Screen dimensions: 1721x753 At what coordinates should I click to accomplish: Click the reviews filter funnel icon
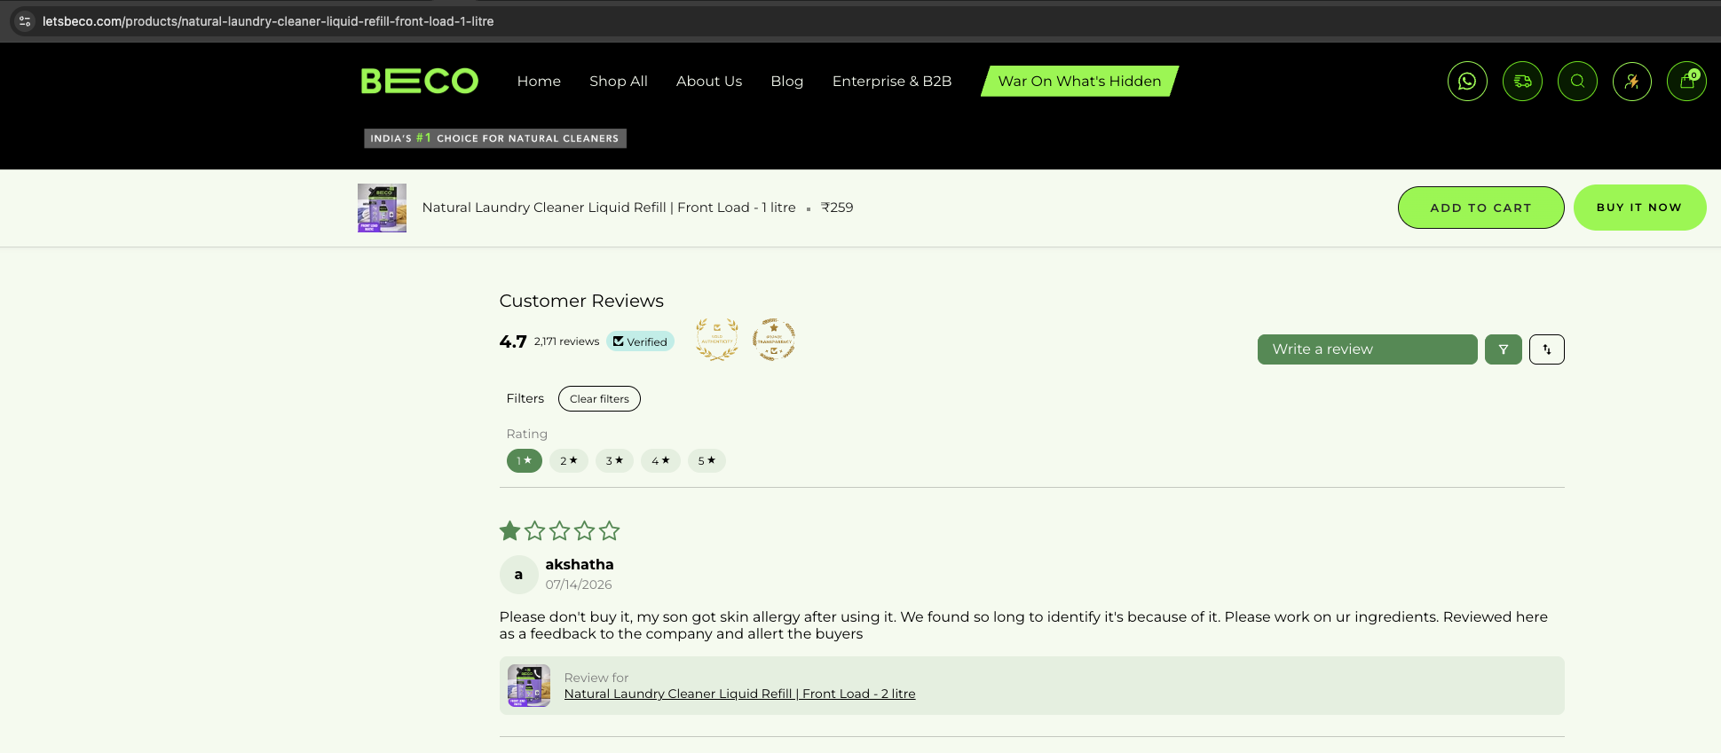click(1504, 349)
